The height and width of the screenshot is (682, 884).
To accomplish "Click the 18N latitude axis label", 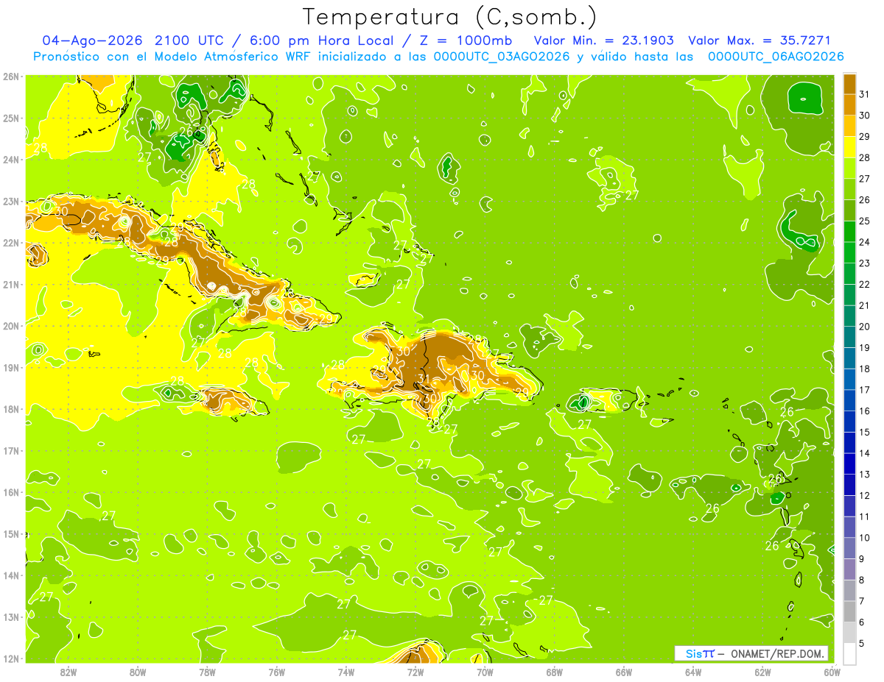I will [11, 409].
